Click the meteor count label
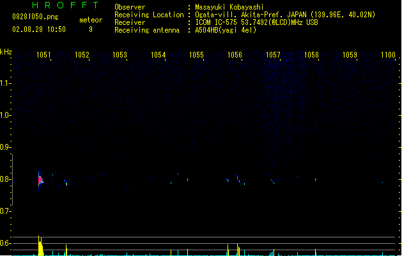The image size is (402, 256). click(x=91, y=20)
